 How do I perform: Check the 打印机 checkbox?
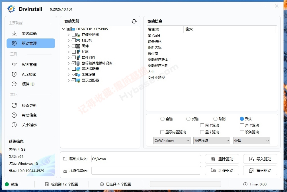74,40
